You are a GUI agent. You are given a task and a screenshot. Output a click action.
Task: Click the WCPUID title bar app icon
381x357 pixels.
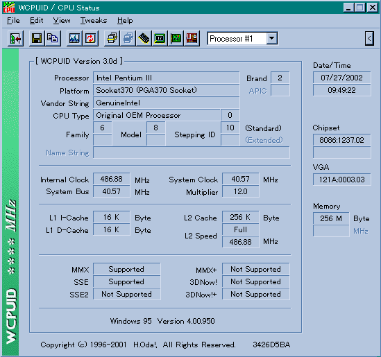click(9, 8)
